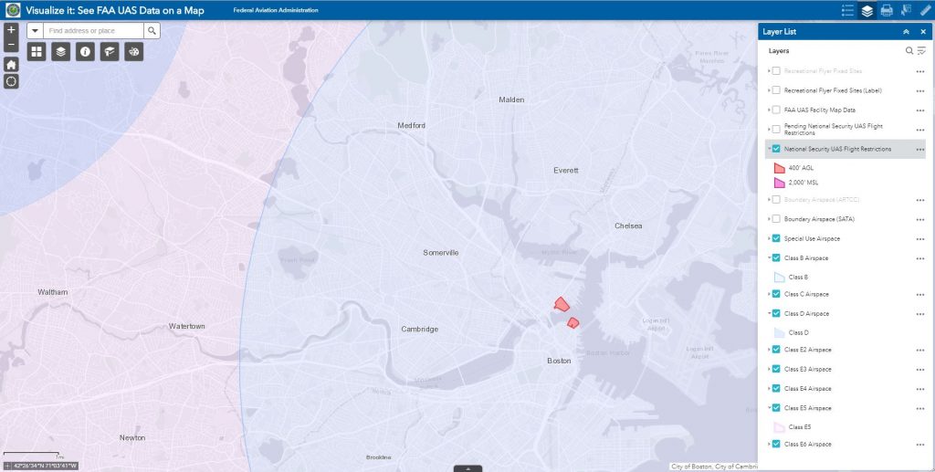
Task: Expand Special Use Airspace legend
Action: 769,238
